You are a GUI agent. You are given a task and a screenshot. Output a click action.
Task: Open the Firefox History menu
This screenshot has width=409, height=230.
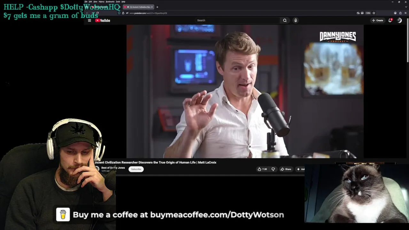tap(102, 2)
